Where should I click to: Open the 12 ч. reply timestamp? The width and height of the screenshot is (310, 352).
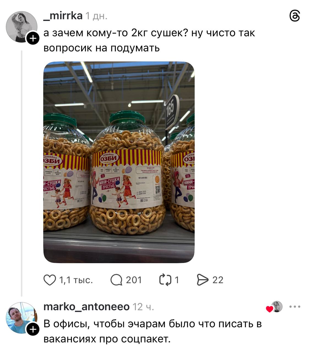pos(143,307)
